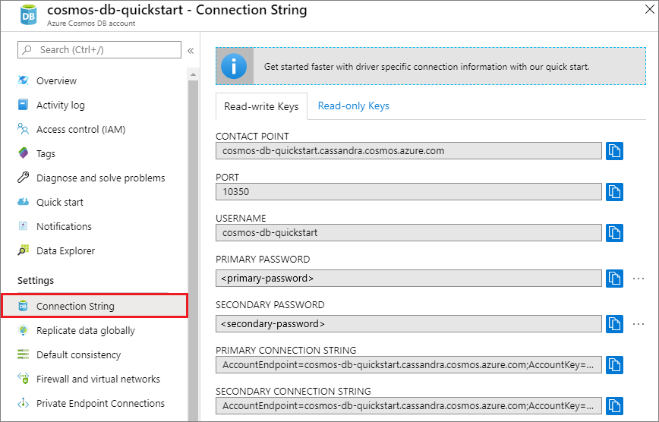
Task: Copy the CONTACT POINT value
Action: (614, 151)
